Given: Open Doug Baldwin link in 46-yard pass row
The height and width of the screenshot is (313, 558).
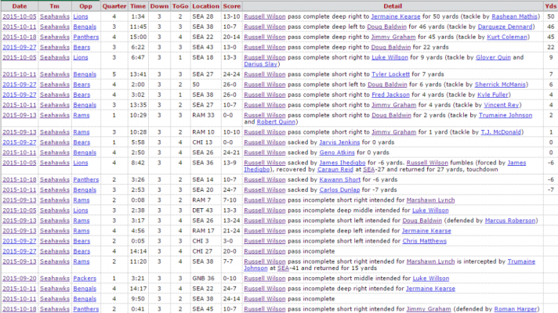Looking at the screenshot, I should pyautogui.click(x=386, y=27).
